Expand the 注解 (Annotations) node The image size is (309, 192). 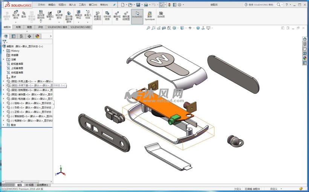coord(3,59)
